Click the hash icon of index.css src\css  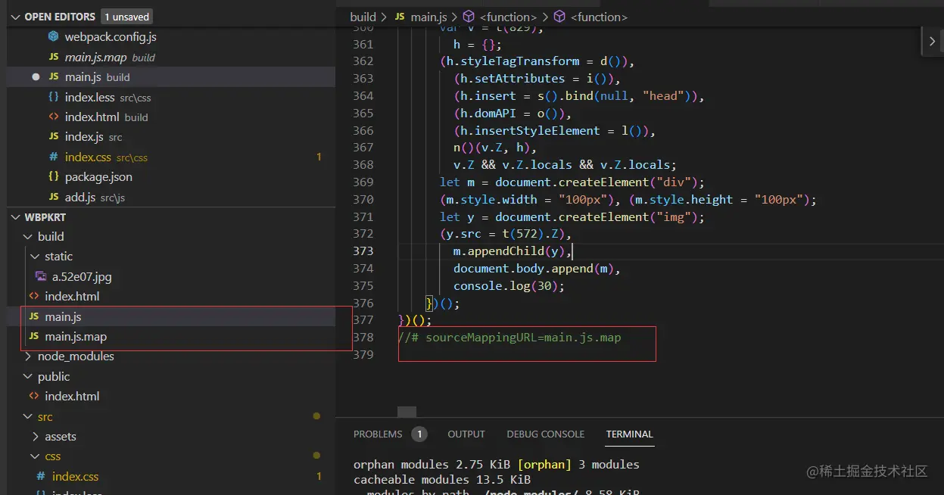point(53,157)
